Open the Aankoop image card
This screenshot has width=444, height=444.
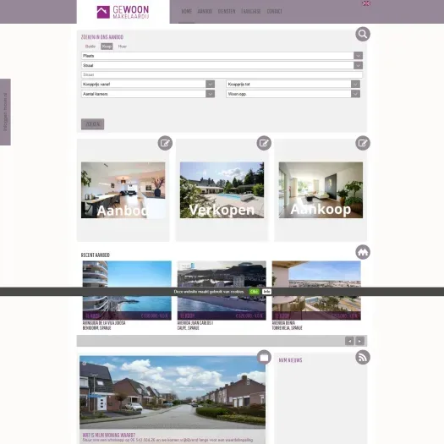tap(321, 190)
